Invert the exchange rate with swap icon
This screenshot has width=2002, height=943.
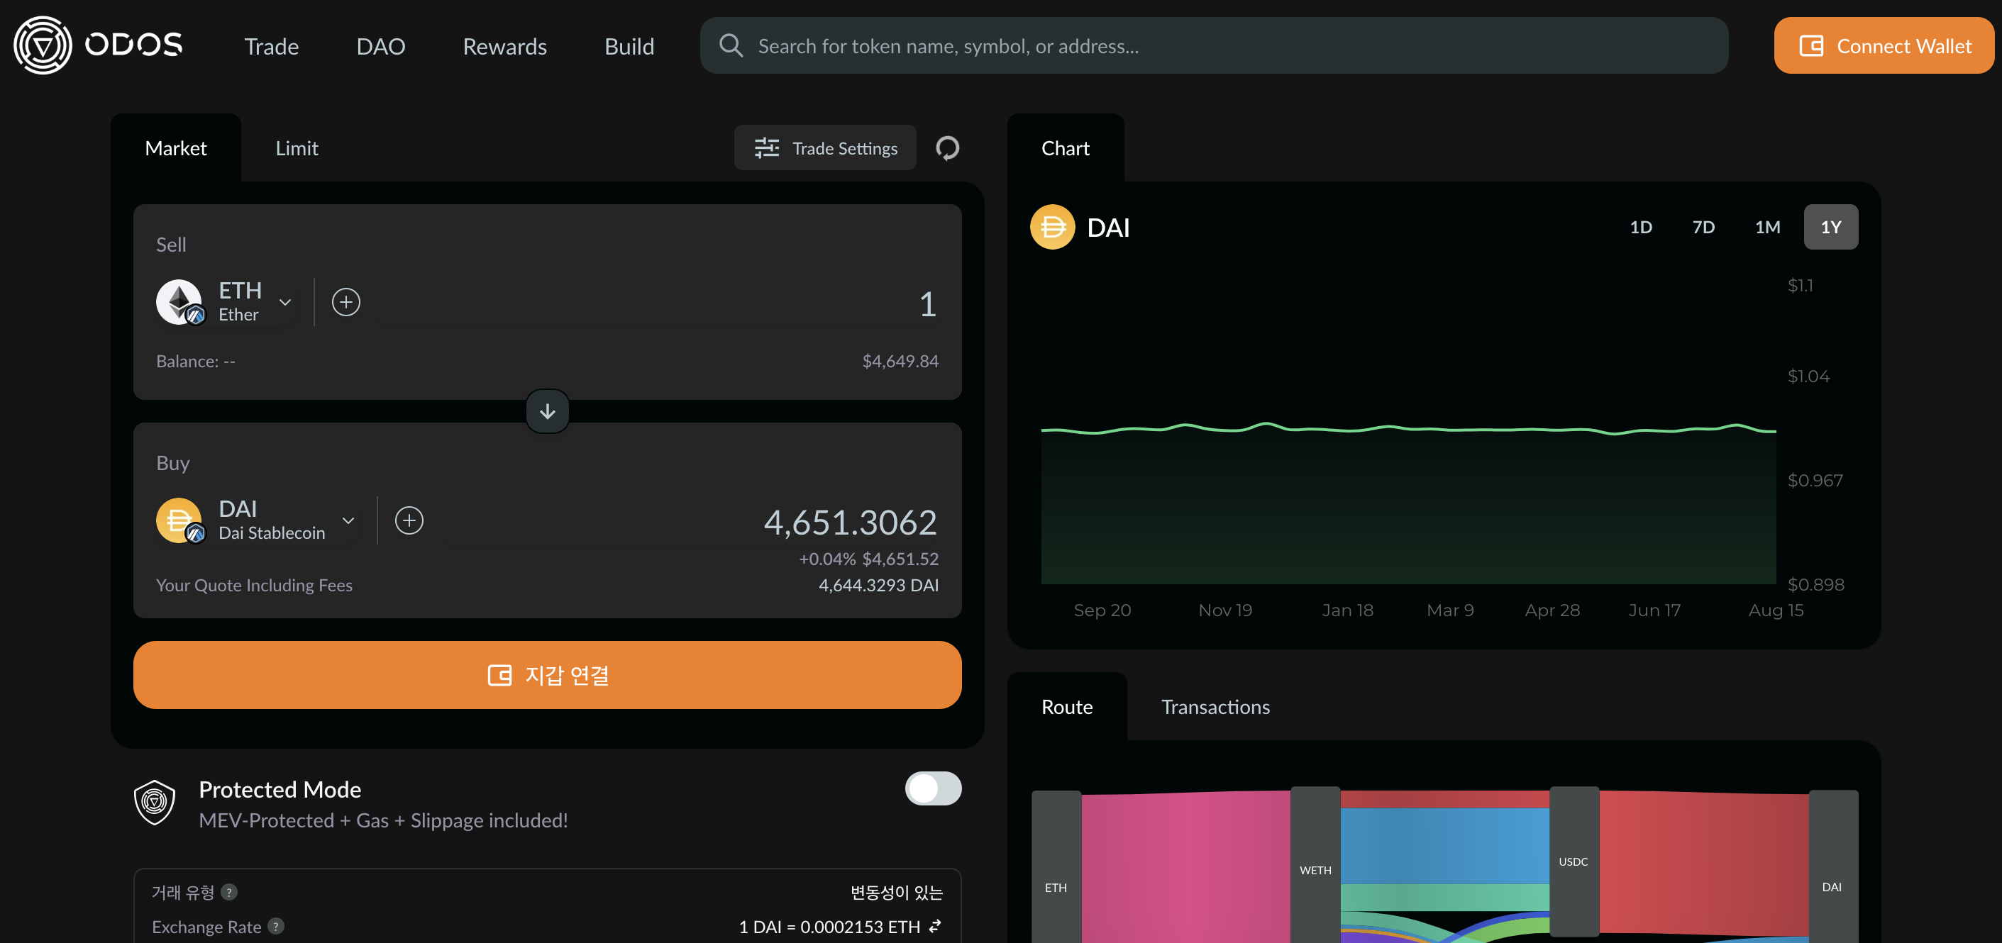[935, 926]
